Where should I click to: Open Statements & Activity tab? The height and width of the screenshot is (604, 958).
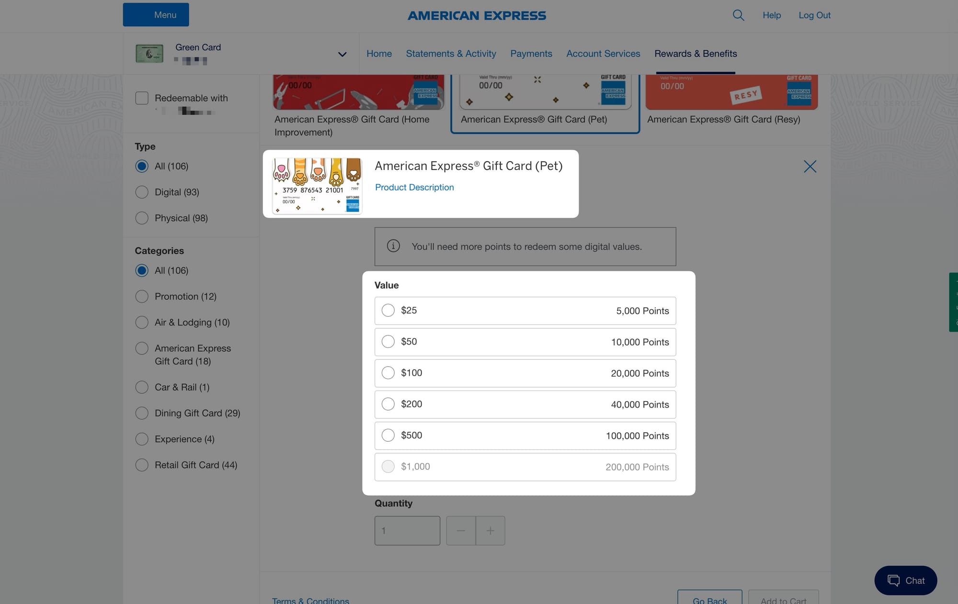point(451,54)
